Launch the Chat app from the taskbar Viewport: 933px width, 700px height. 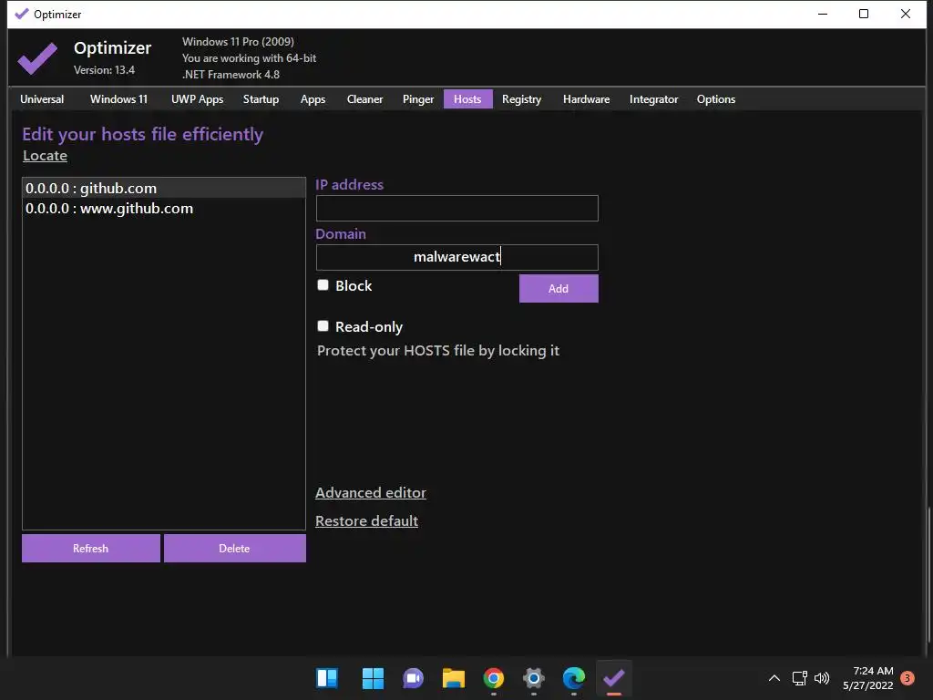pos(413,678)
